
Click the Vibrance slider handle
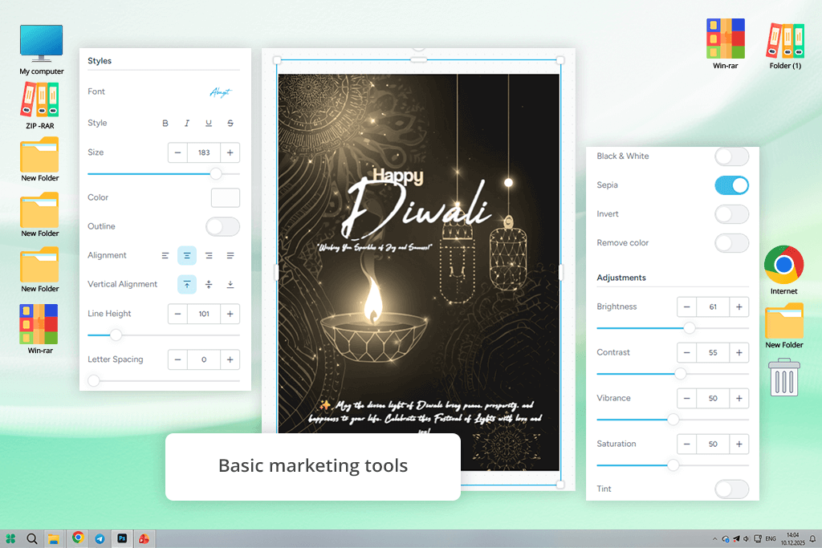tap(673, 419)
